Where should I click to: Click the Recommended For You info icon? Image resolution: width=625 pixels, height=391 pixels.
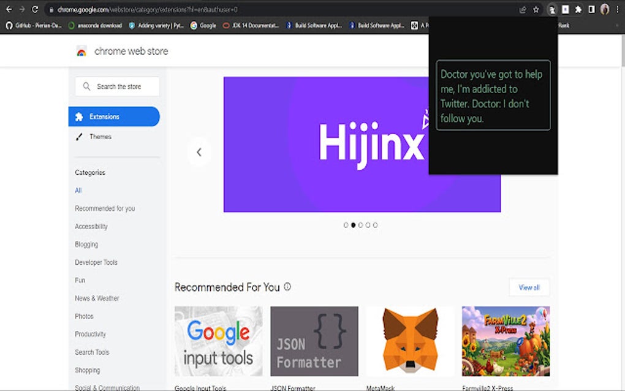tap(287, 286)
